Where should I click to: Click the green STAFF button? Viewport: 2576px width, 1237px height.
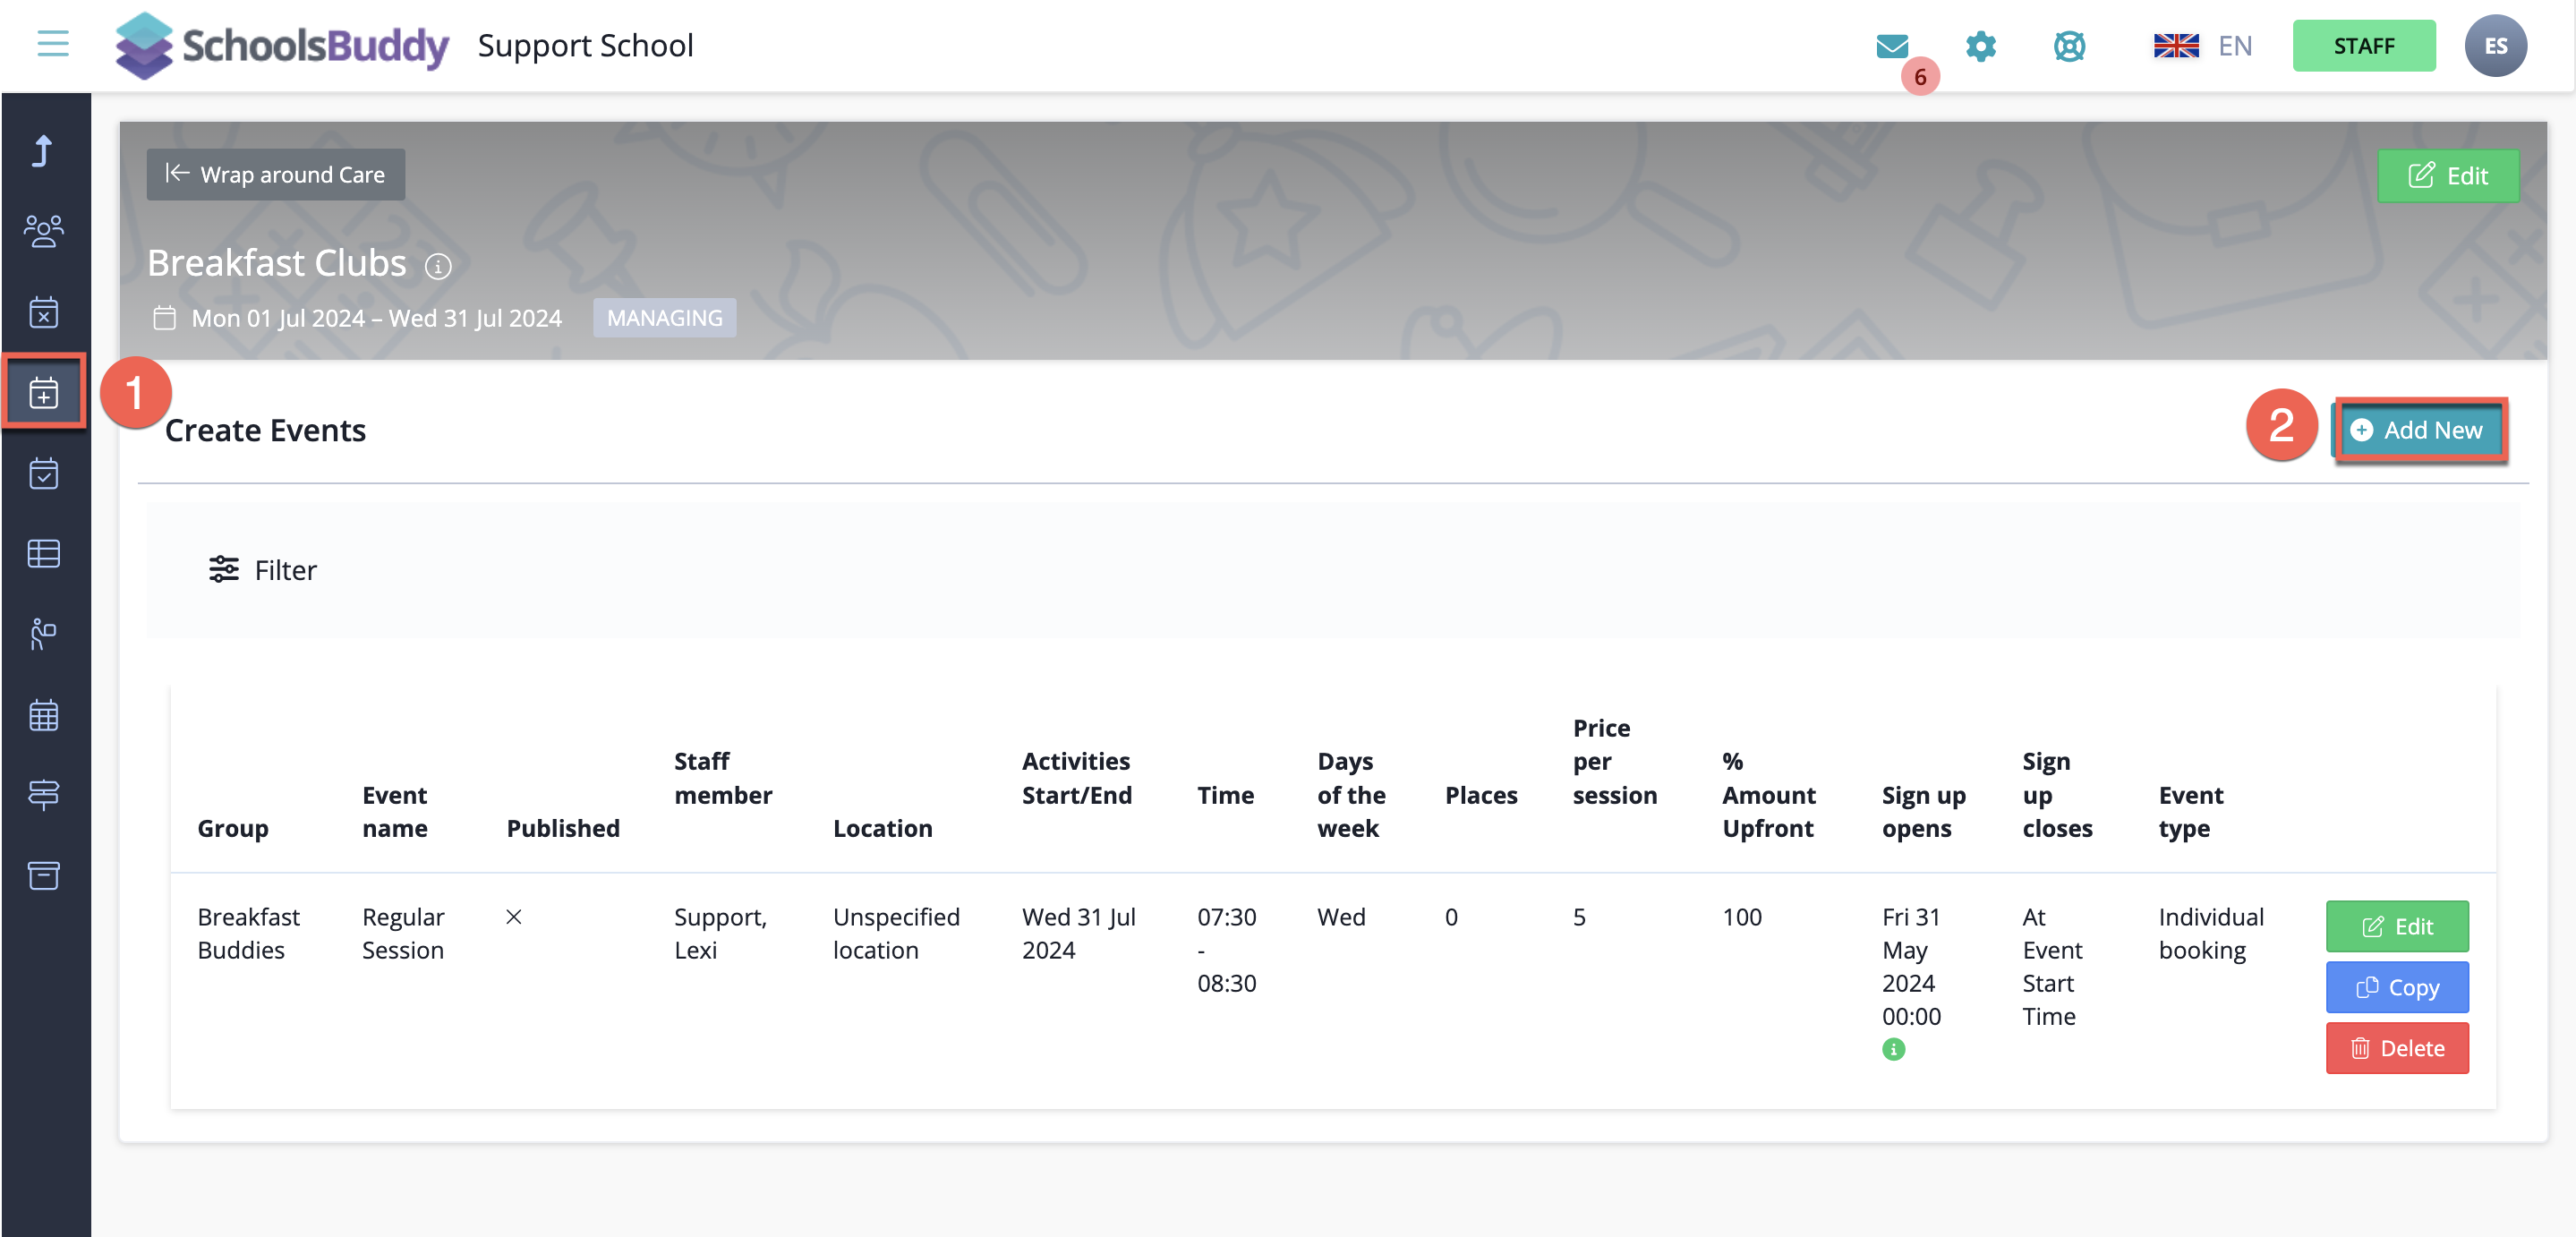click(x=2363, y=46)
